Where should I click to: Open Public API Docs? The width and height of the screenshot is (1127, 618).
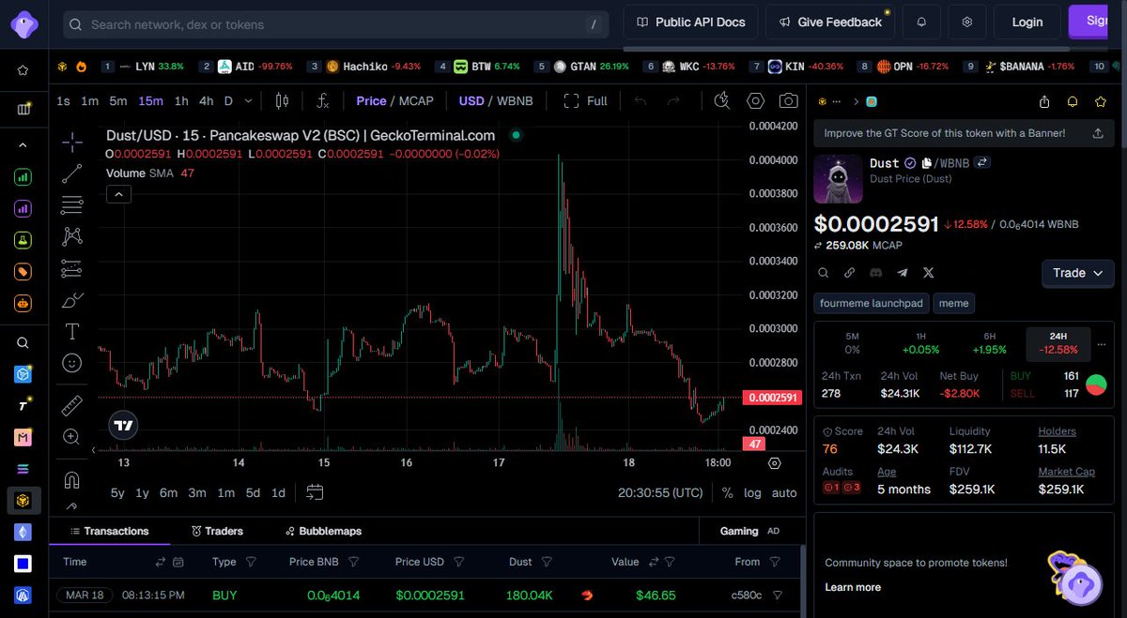pos(690,22)
